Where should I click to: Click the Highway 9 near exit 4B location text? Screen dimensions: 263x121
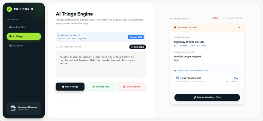189,42
